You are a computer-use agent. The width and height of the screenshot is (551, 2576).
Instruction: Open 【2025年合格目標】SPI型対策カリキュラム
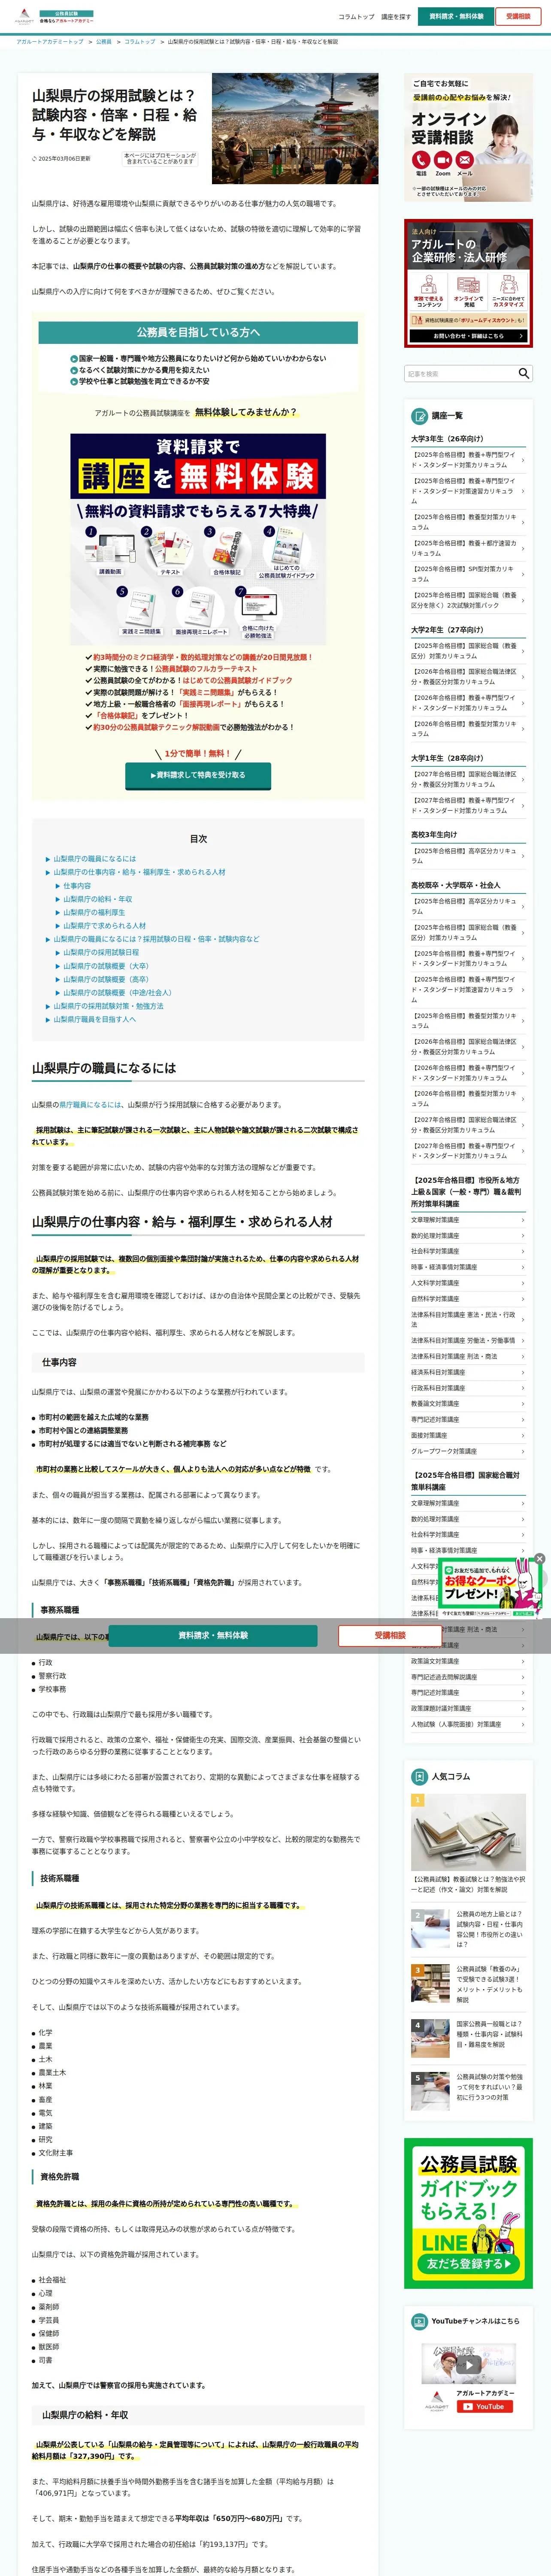click(468, 574)
